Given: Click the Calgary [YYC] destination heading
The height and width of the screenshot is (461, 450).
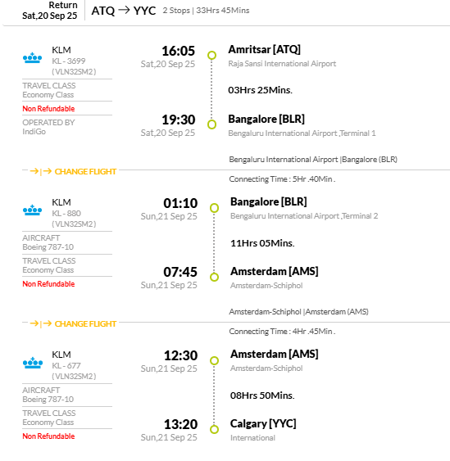Looking at the screenshot, I should coord(263,423).
